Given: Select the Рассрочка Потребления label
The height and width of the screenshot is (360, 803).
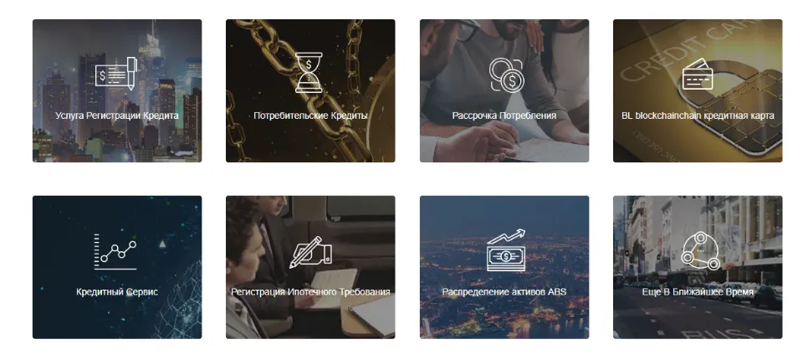Looking at the screenshot, I should click(x=504, y=116).
